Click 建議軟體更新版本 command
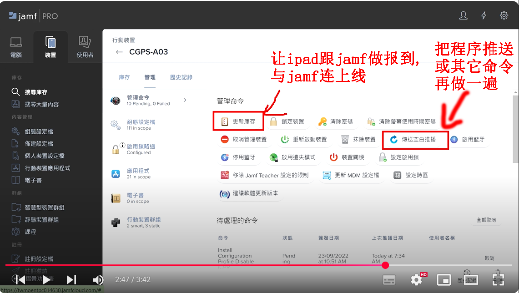 click(250, 194)
